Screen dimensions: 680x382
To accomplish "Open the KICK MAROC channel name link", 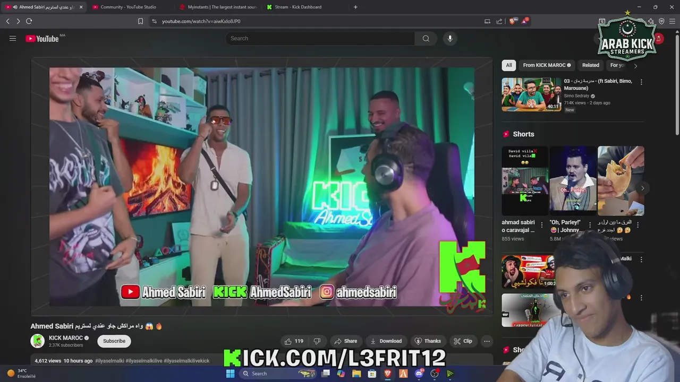I will tap(66, 338).
